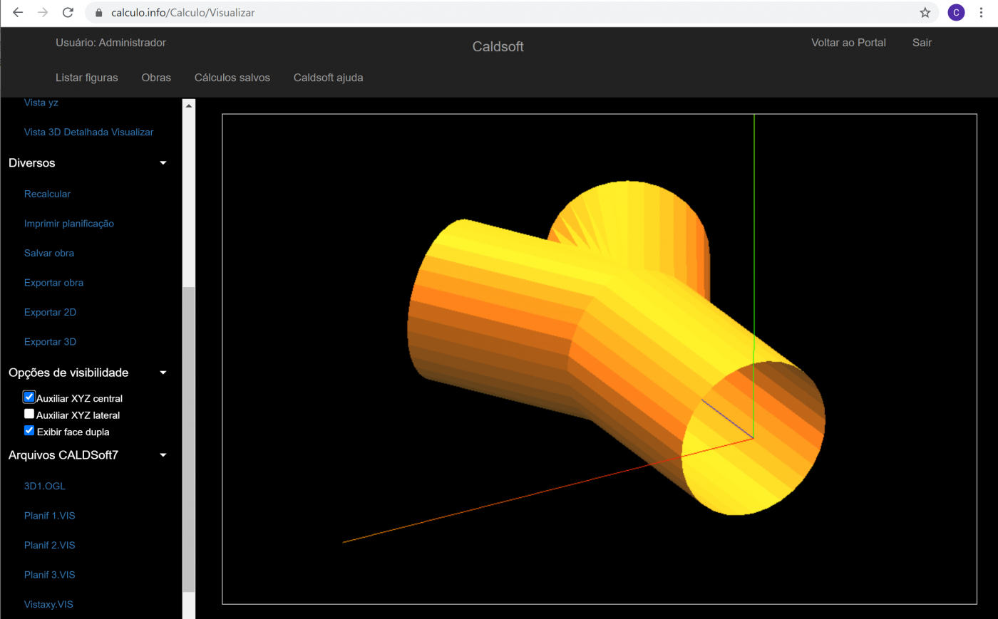Collapse the Diversos section

tap(163, 163)
